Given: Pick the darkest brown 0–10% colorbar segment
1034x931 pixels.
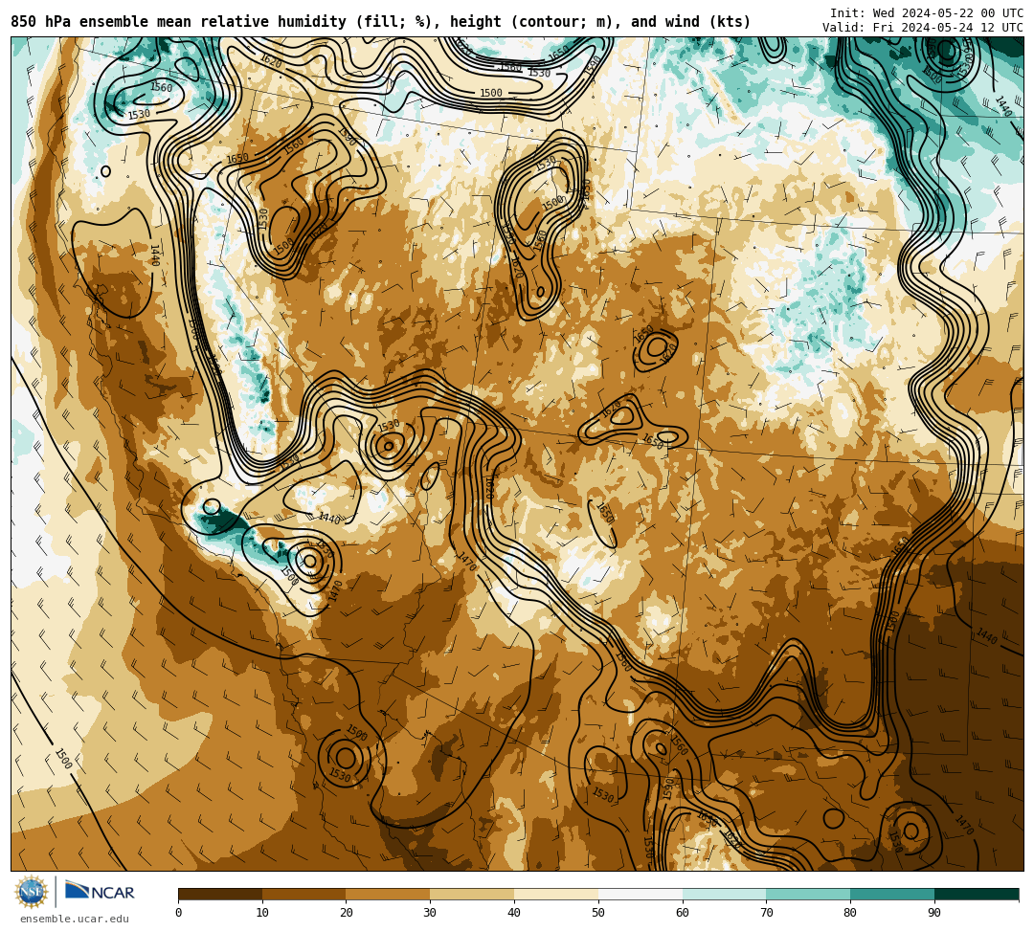Looking at the screenshot, I should tap(220, 894).
